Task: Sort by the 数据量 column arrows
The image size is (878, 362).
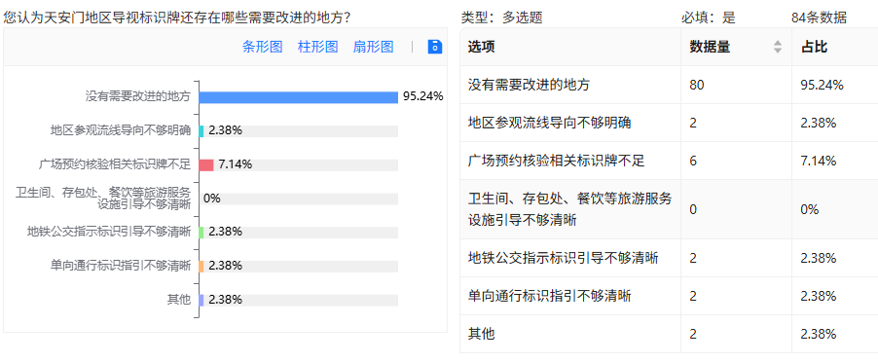Action: 777,47
